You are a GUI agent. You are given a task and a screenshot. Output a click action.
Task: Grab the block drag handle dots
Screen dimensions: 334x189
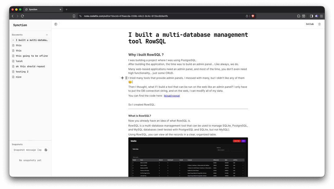(126, 78)
